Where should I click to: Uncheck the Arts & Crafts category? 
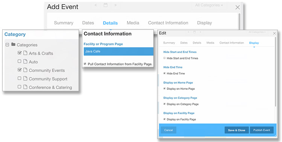pos(20,53)
